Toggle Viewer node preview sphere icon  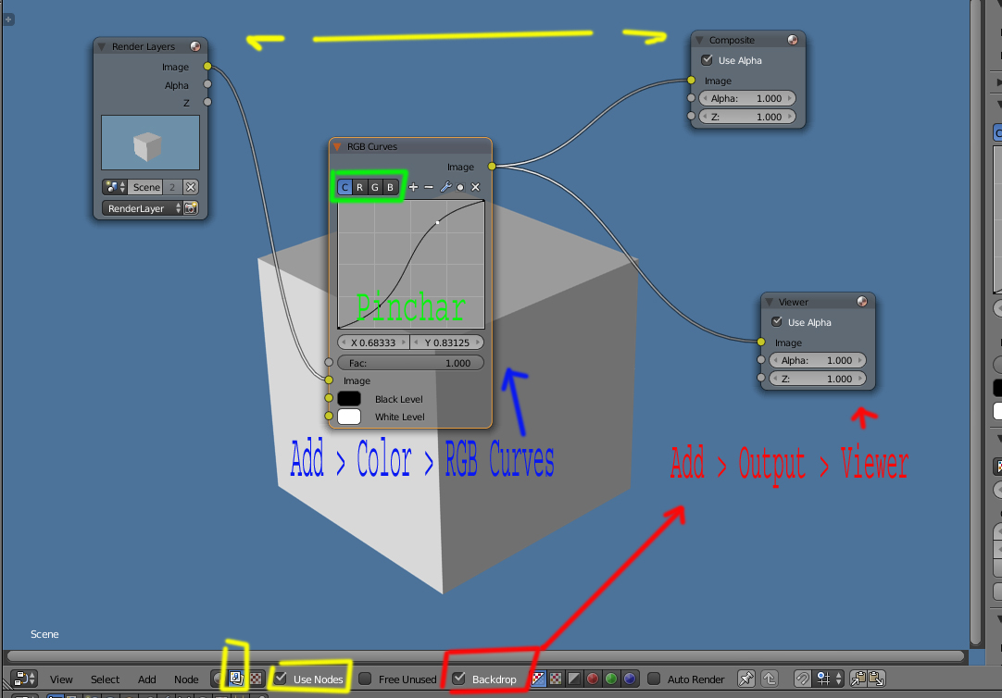[x=862, y=302]
